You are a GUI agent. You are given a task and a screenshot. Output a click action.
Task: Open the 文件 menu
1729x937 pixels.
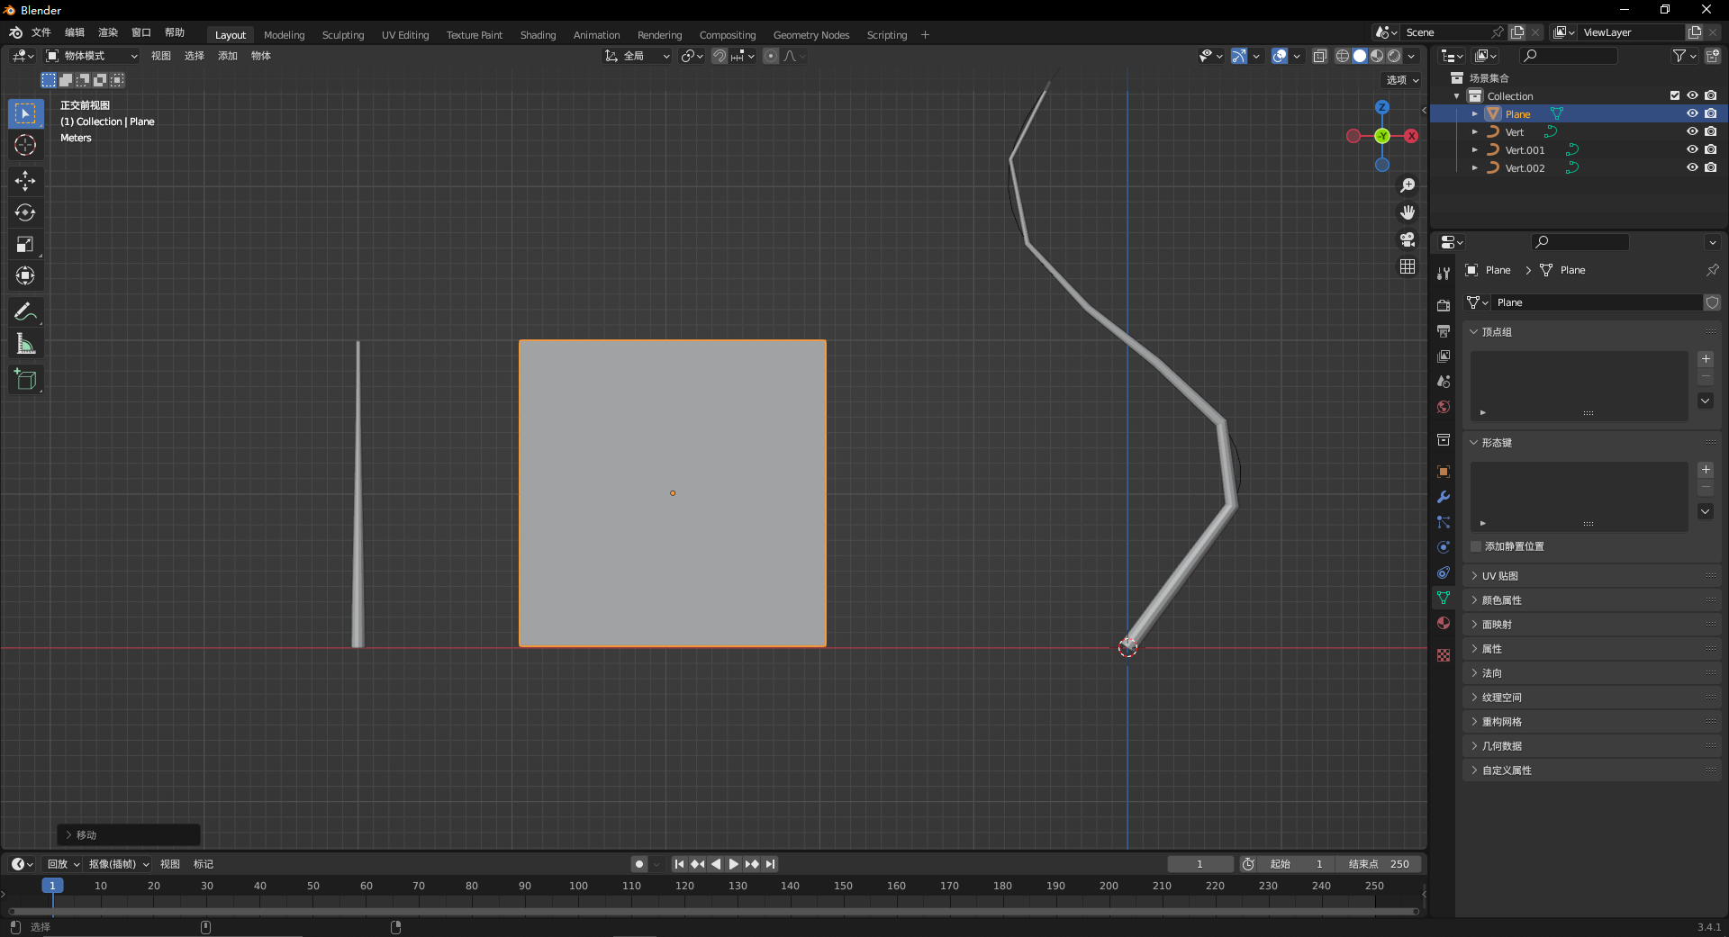point(41,32)
